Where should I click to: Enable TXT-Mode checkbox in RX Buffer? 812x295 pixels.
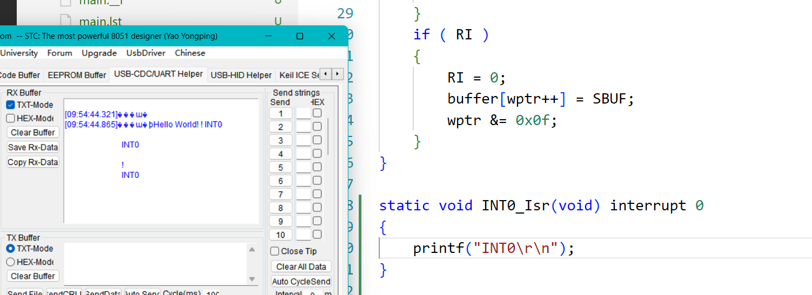point(10,105)
